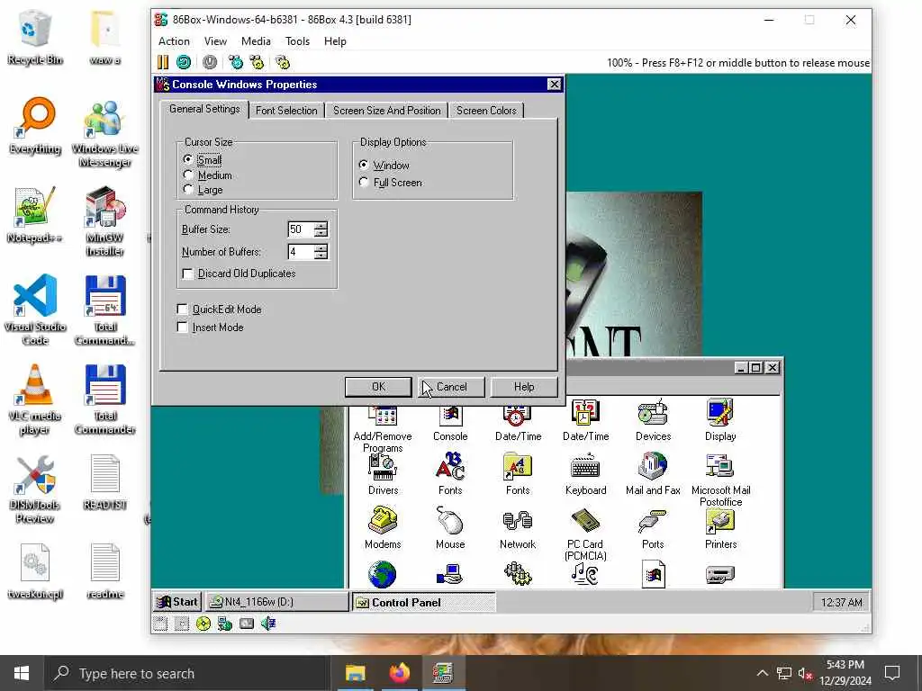Open the Drivers icon in Control Panel
922x691 pixels.
pos(383,475)
